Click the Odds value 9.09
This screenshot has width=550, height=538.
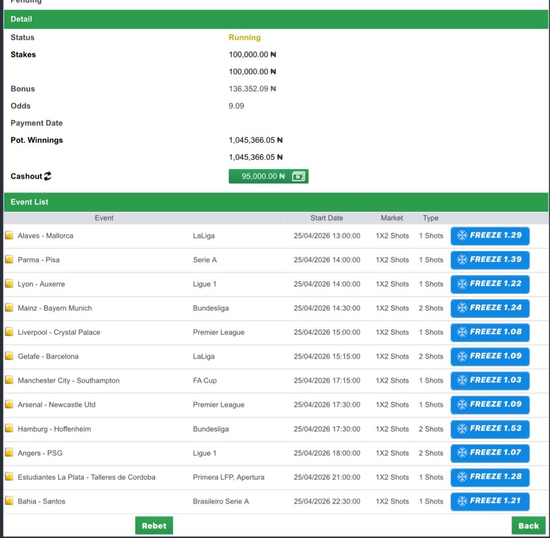[x=236, y=106]
